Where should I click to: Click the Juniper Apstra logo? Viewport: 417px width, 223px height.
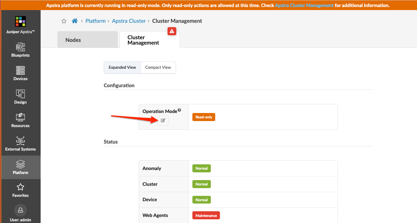[20, 22]
